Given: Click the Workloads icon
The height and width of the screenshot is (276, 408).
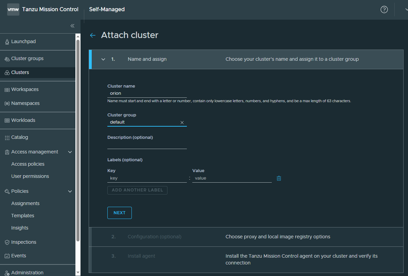Looking at the screenshot, I should point(7,121).
